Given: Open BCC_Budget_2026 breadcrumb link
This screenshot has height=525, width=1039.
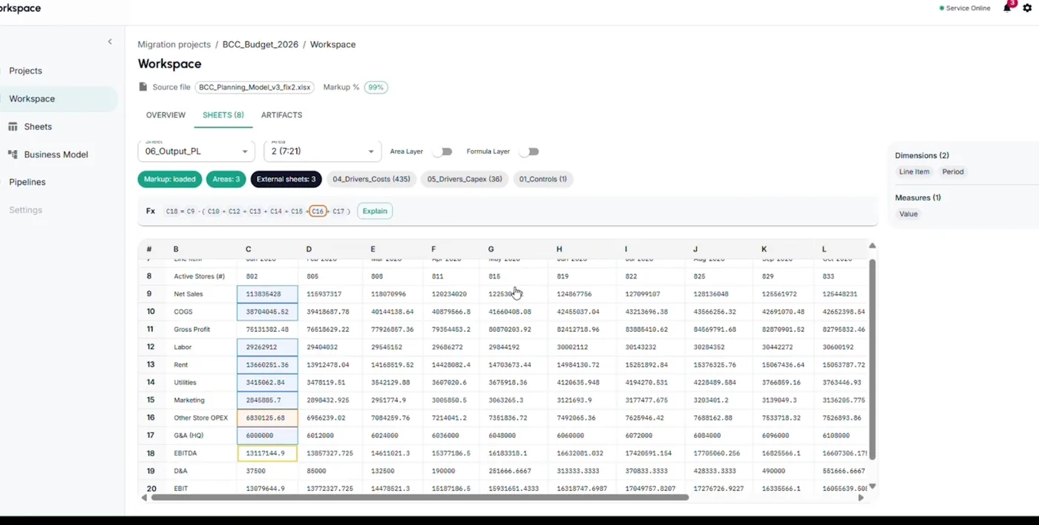Looking at the screenshot, I should (x=260, y=45).
